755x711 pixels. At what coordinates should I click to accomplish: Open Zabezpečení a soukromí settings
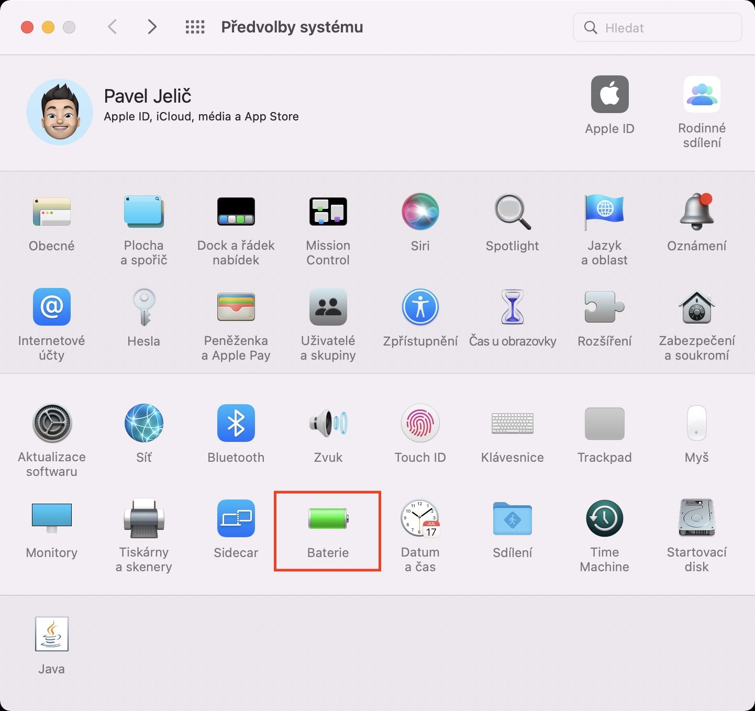pyautogui.click(x=697, y=307)
